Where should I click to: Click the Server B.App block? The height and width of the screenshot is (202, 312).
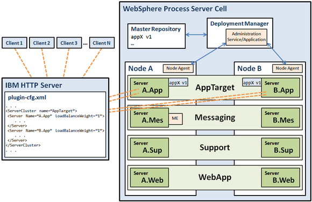[281, 88]
